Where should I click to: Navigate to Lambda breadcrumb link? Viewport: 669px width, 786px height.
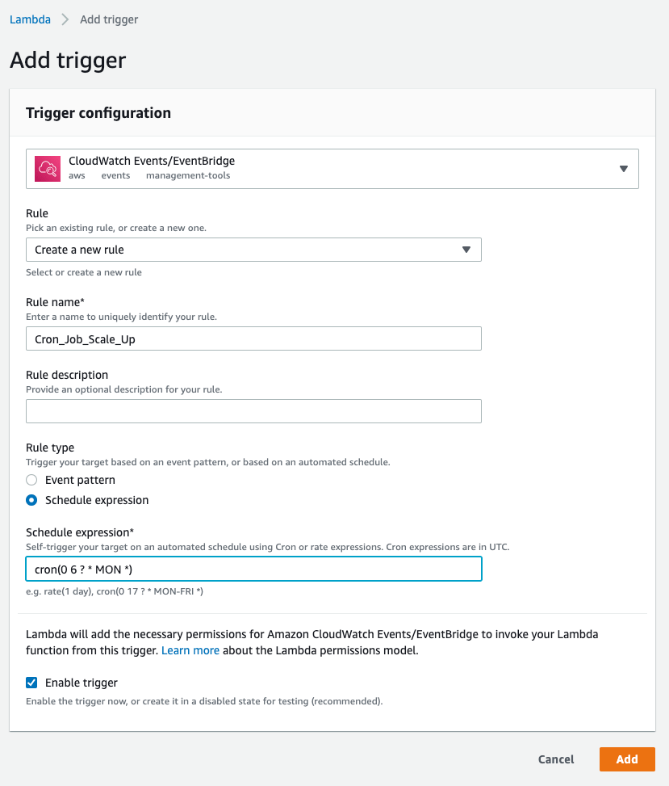click(28, 19)
